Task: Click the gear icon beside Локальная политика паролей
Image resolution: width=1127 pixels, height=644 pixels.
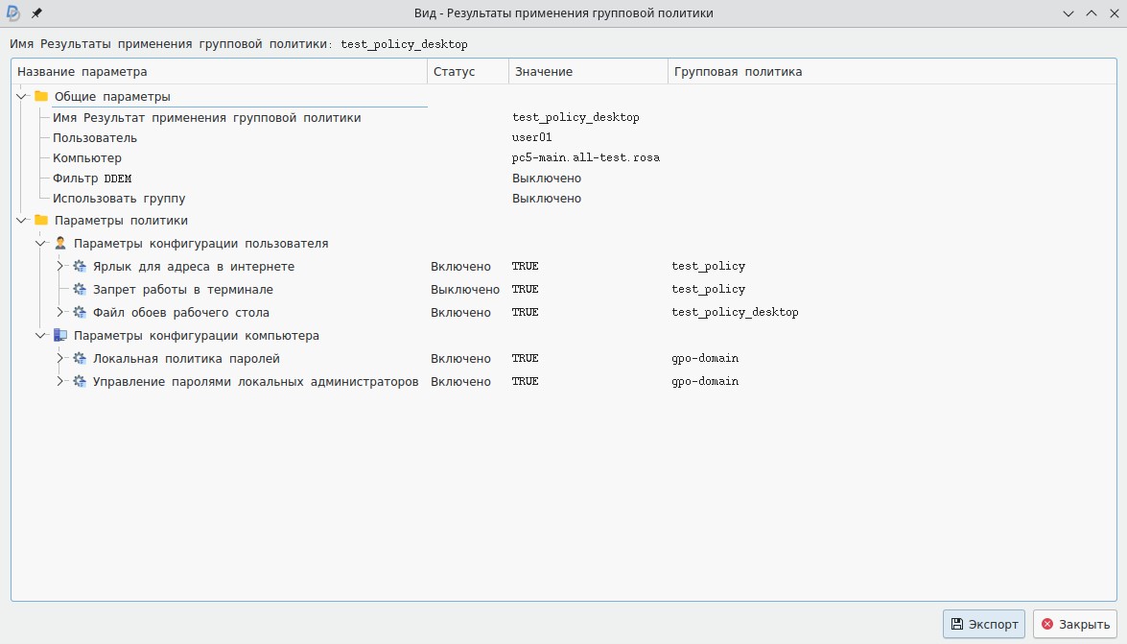Action: click(80, 359)
